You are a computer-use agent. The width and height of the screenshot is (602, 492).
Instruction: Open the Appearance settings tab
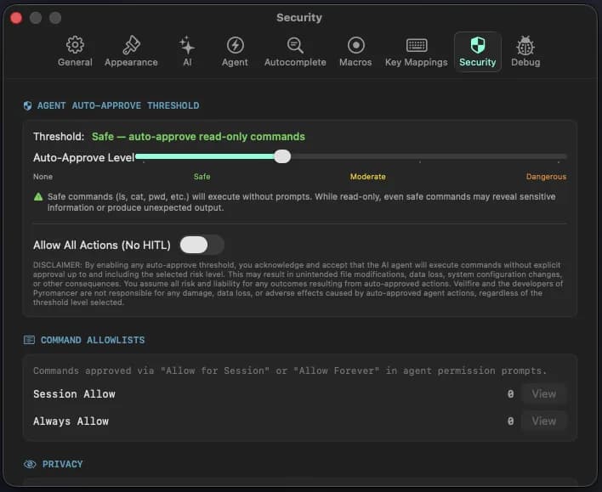[131, 52]
